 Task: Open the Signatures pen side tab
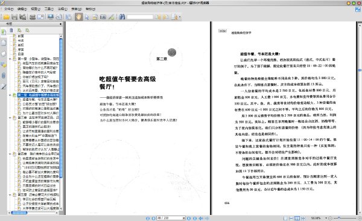[4, 87]
